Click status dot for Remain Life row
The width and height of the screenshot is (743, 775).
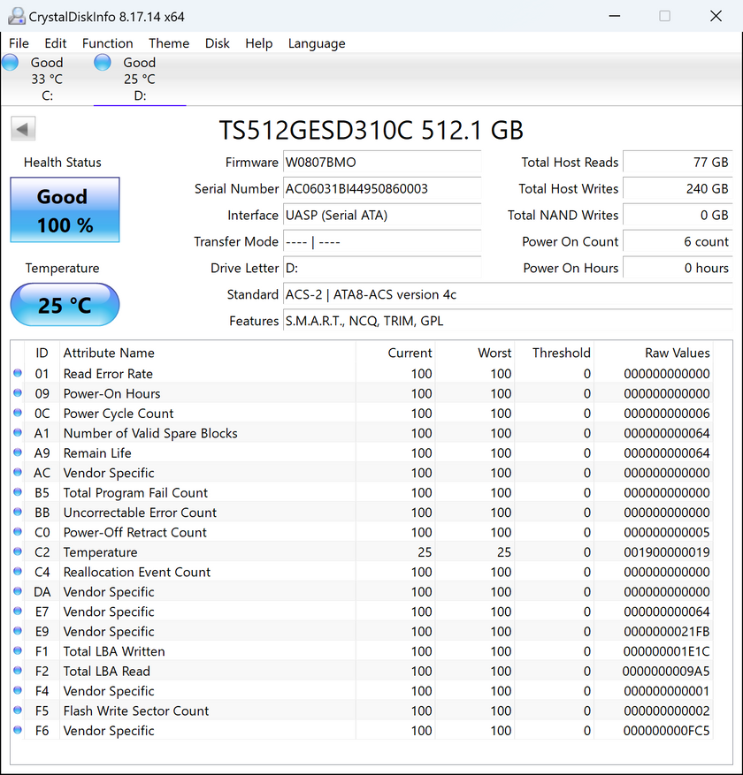pyautogui.click(x=18, y=453)
